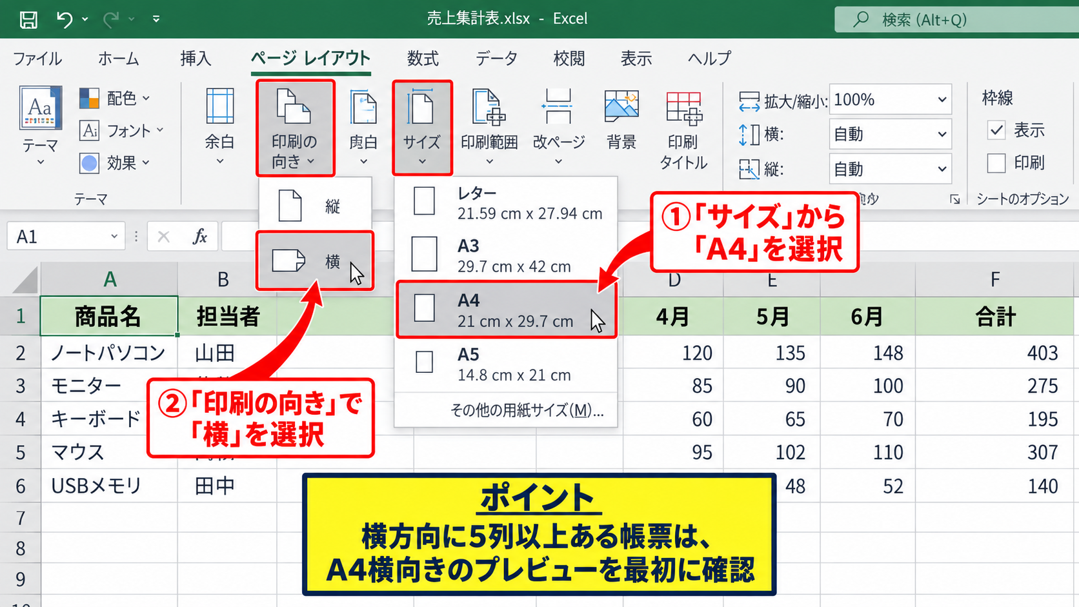The image size is (1079, 607).
Task: Click the cell 田中 in row 6
Action: 227,486
